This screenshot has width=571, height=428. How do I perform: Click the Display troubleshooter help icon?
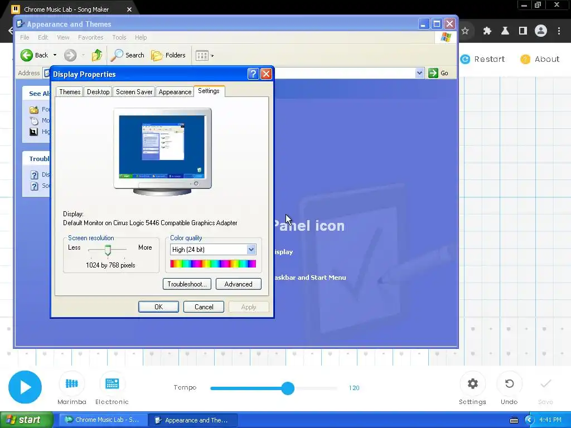click(34, 174)
